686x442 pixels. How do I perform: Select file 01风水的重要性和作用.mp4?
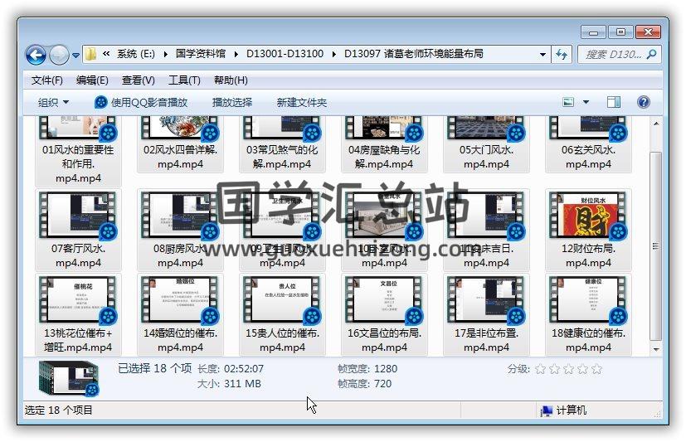click(78, 151)
